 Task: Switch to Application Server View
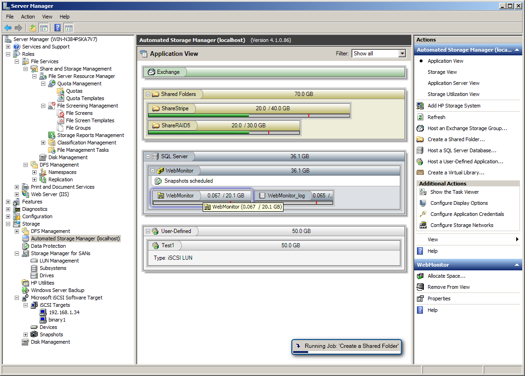point(453,83)
